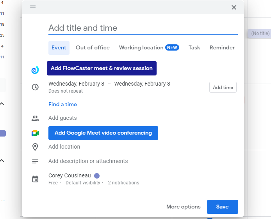Click the purple calendar color dot
This screenshot has height=219, width=271.
click(x=97, y=176)
